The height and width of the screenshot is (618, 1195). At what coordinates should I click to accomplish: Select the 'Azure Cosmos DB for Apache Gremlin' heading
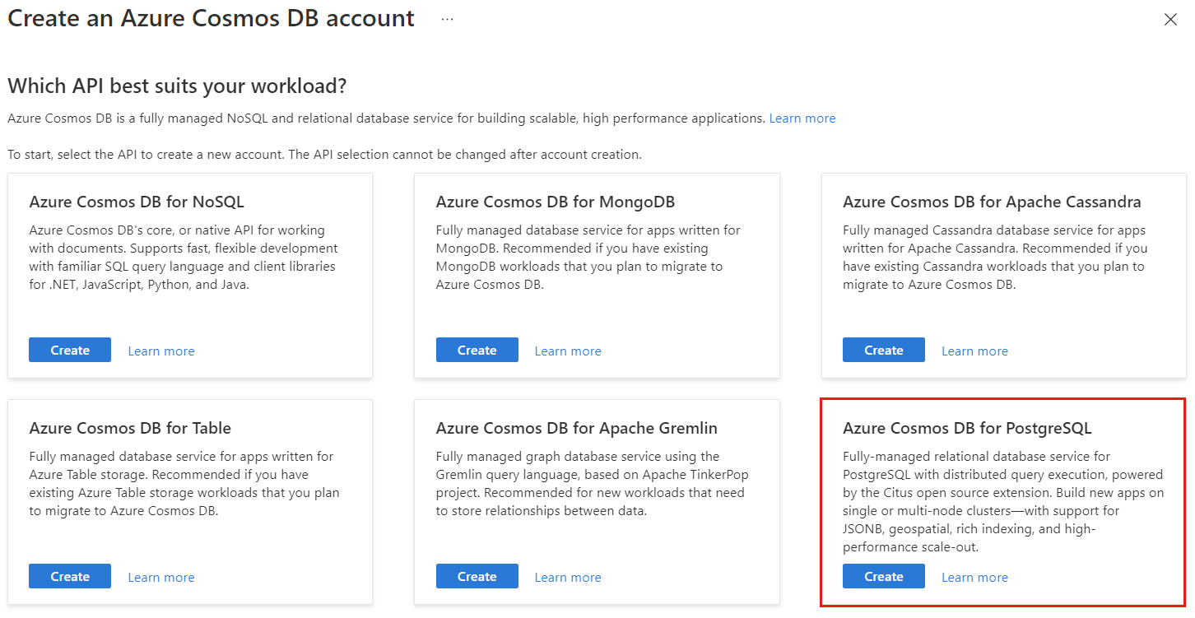tap(576, 428)
